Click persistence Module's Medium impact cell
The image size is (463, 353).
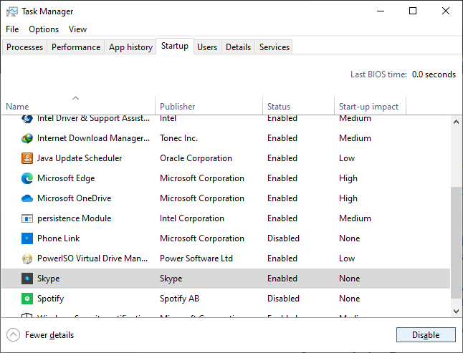coord(355,218)
